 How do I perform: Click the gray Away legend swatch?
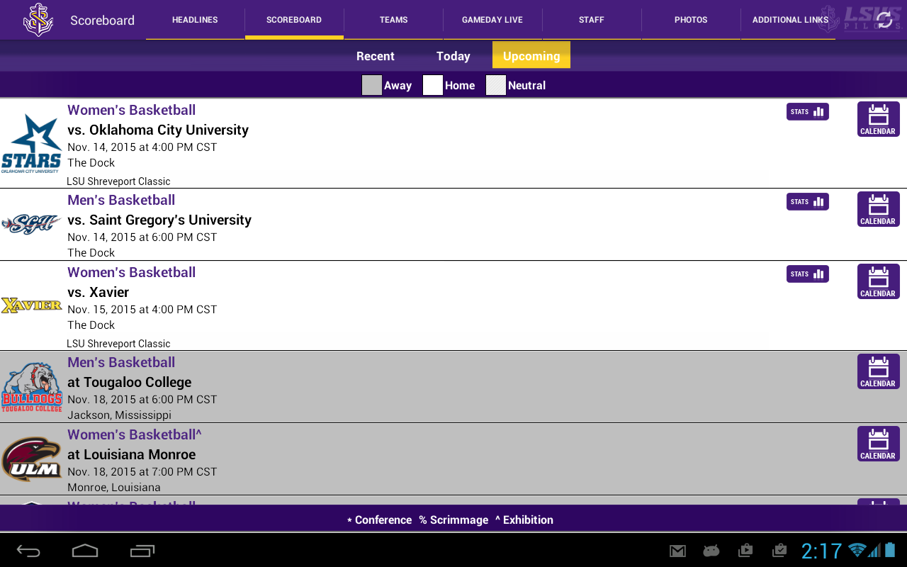[372, 85]
